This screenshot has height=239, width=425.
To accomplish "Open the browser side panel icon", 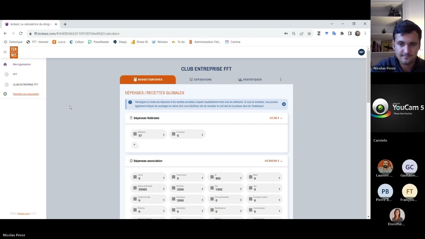I will [x=350, y=34].
